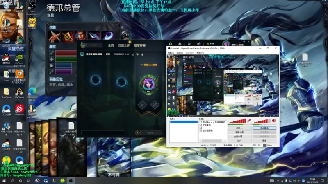Open the RunGame folder icon

click(x=7, y=93)
